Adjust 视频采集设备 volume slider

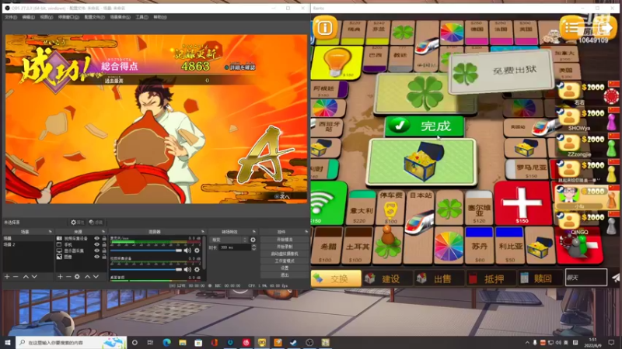[146, 269]
